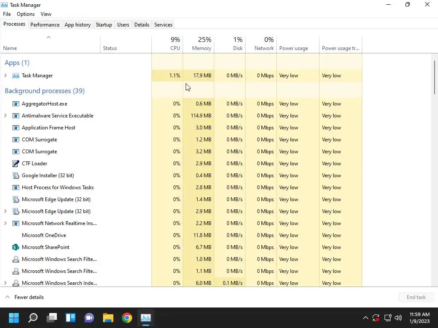Click the 0.1 MB/s disk value
Viewport: 438px width, 328px height.
coord(230,283)
